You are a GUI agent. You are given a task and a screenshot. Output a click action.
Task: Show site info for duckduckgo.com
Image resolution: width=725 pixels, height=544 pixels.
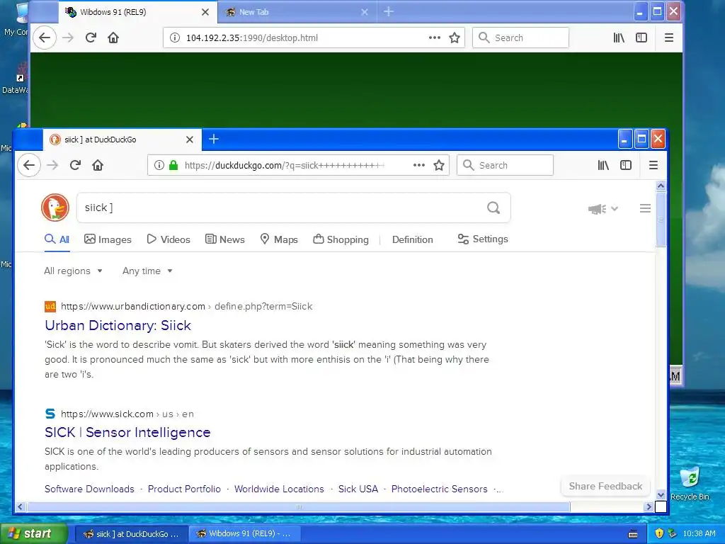click(159, 165)
